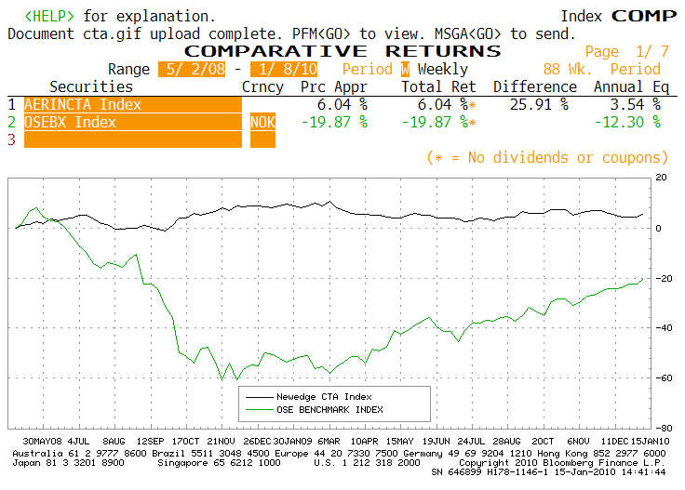Click the Period field showing W
Viewport: 685px width, 490px height.
pos(406,70)
